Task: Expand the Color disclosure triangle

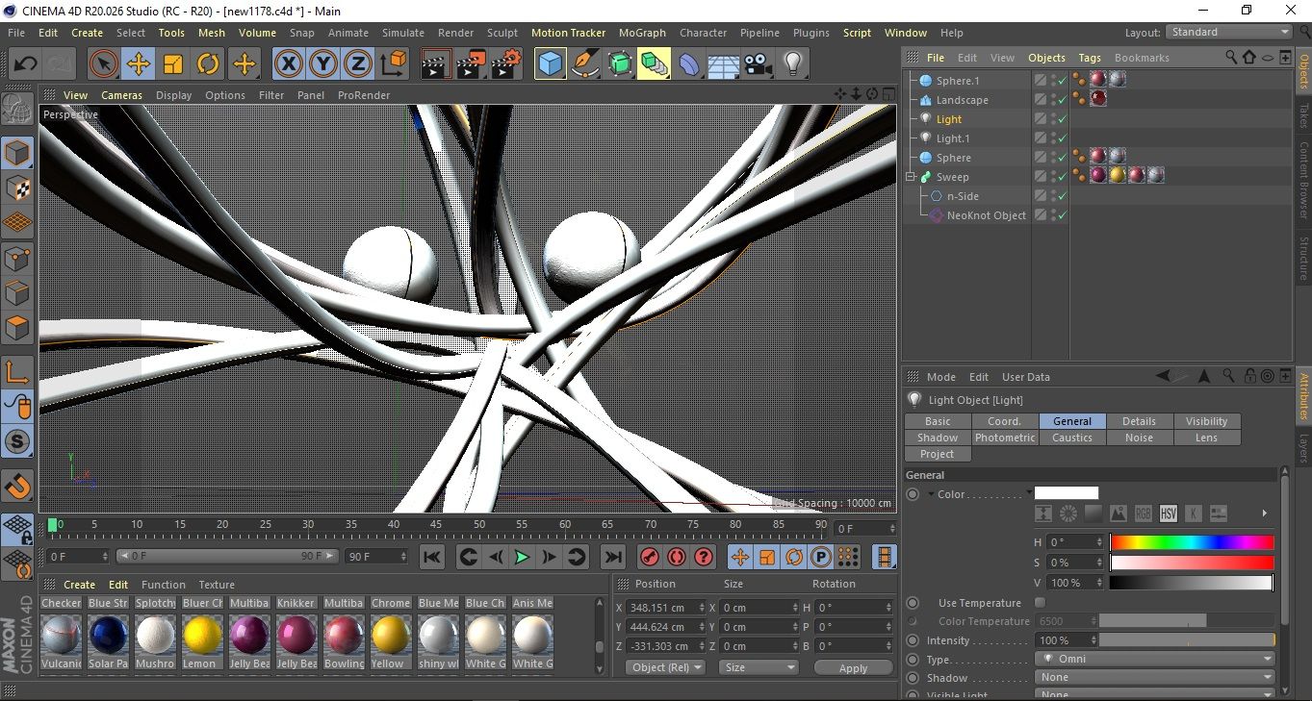Action: point(931,494)
